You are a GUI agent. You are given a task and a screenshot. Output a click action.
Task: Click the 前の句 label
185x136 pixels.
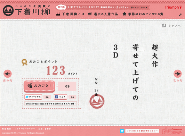point(8,80)
